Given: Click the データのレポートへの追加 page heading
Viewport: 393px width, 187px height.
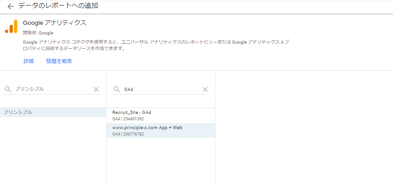Looking at the screenshot, I should pyautogui.click(x=58, y=6).
